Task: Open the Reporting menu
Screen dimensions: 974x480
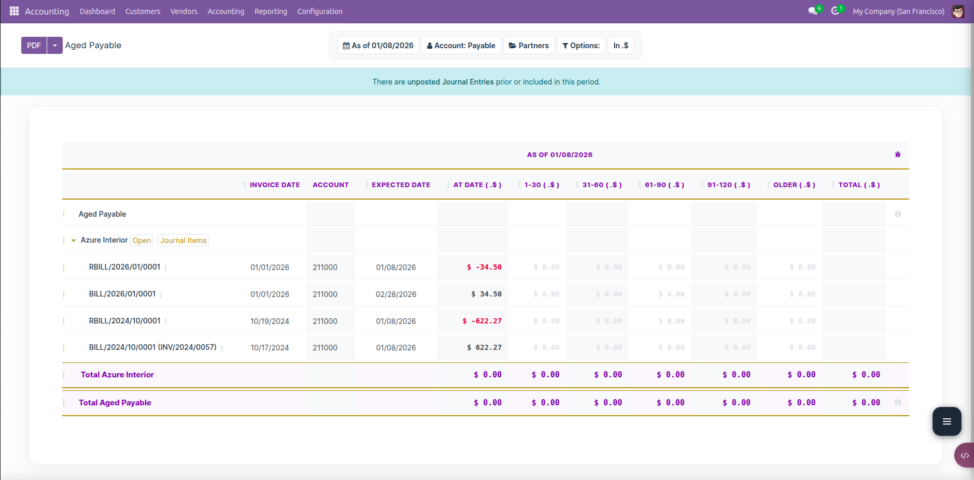Action: (271, 11)
